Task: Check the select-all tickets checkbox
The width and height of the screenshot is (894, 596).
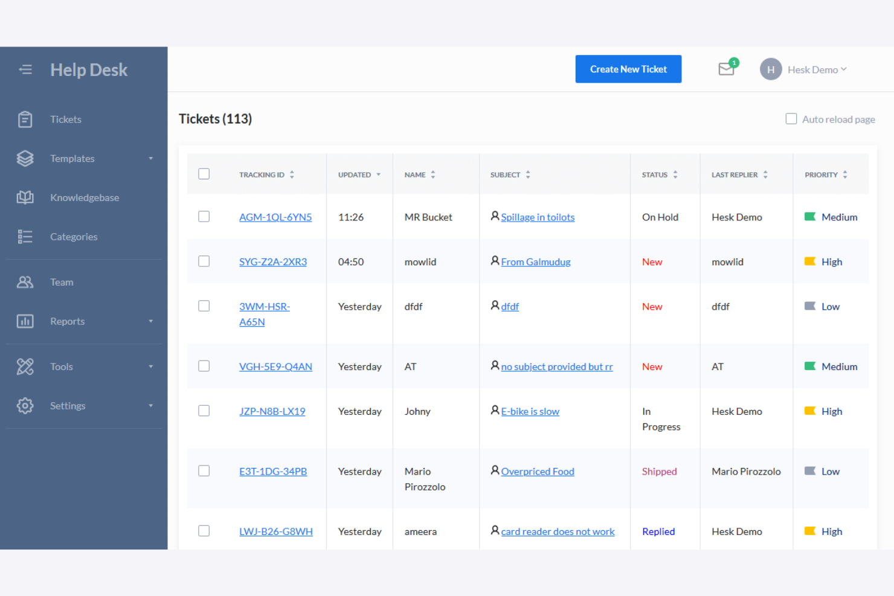Action: tap(204, 173)
